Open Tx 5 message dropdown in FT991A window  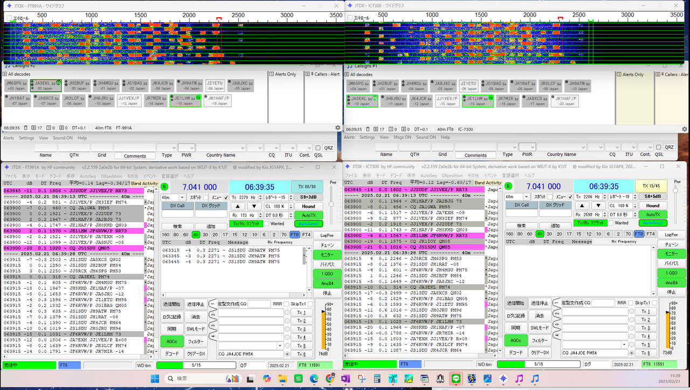click(x=279, y=345)
